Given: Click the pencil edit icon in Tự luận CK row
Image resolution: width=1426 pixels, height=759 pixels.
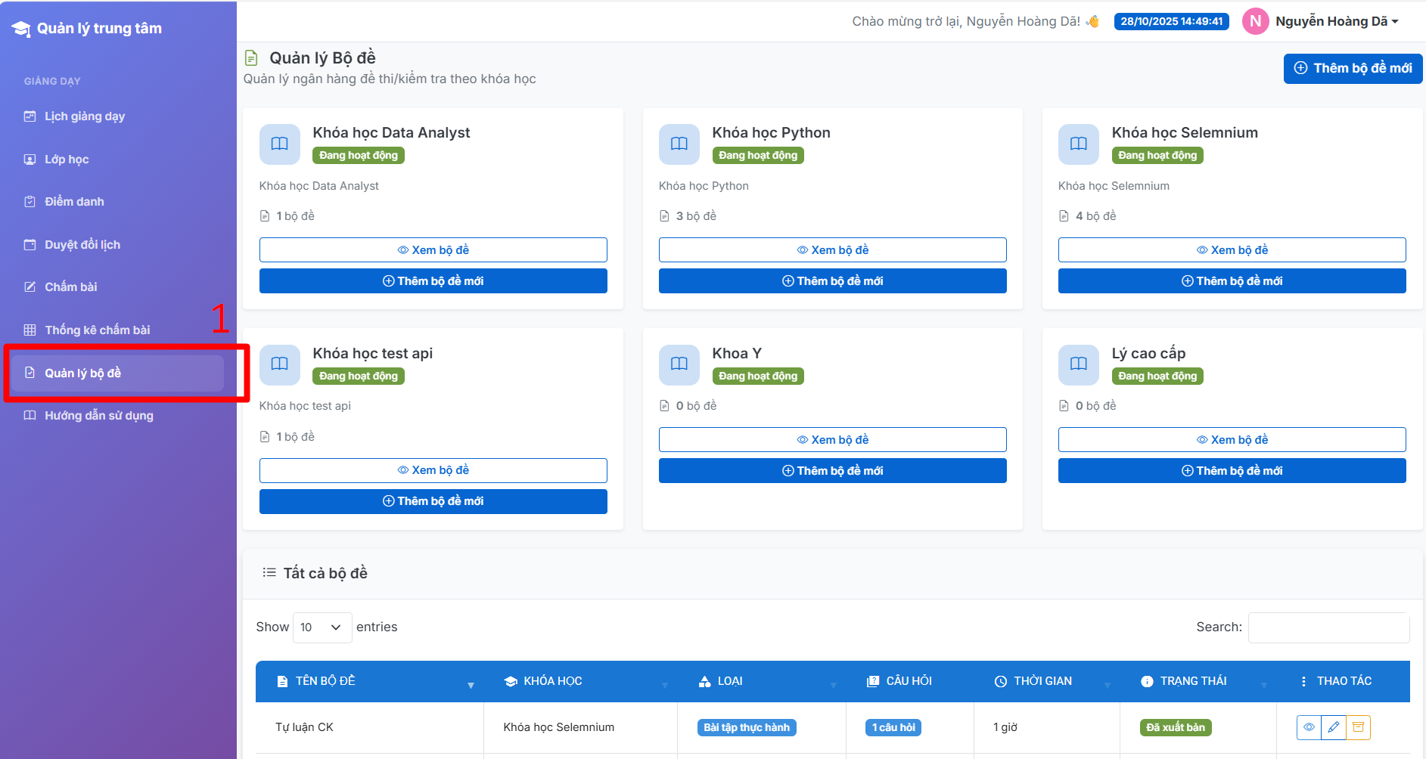Looking at the screenshot, I should (x=1334, y=727).
